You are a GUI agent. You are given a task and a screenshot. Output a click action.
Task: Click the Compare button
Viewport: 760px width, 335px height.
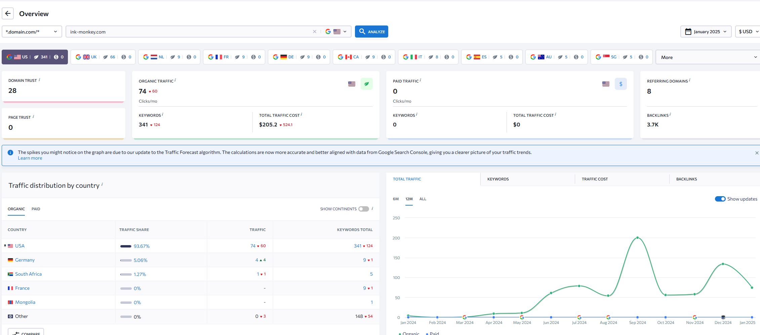pyautogui.click(x=26, y=332)
